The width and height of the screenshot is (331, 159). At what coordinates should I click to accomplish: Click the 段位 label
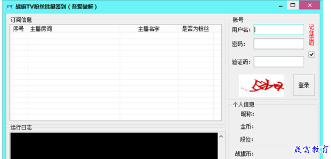tap(247, 140)
